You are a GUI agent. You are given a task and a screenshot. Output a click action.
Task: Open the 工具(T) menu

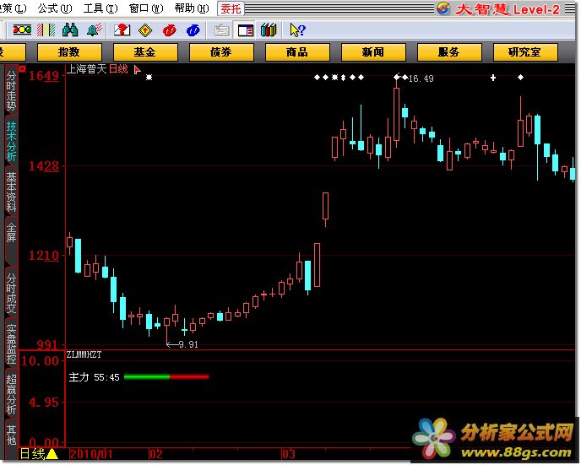click(x=100, y=8)
